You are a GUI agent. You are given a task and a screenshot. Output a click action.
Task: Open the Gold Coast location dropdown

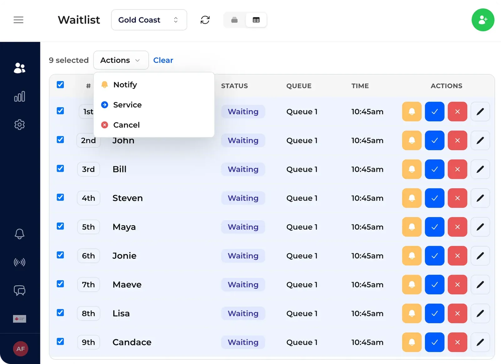(149, 20)
